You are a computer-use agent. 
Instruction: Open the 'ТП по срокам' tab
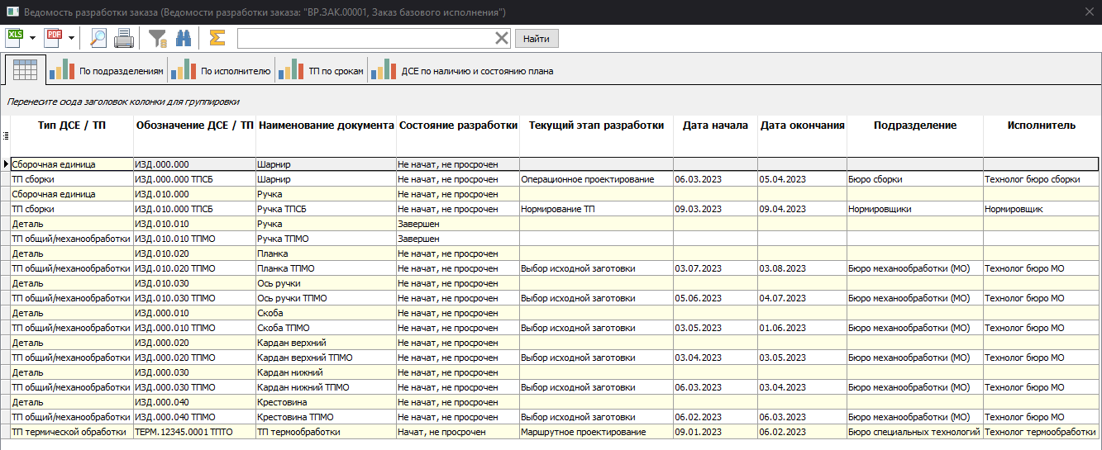tap(322, 71)
